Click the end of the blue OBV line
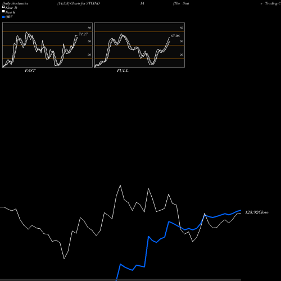This screenshot has width=281, height=281. coord(241,210)
